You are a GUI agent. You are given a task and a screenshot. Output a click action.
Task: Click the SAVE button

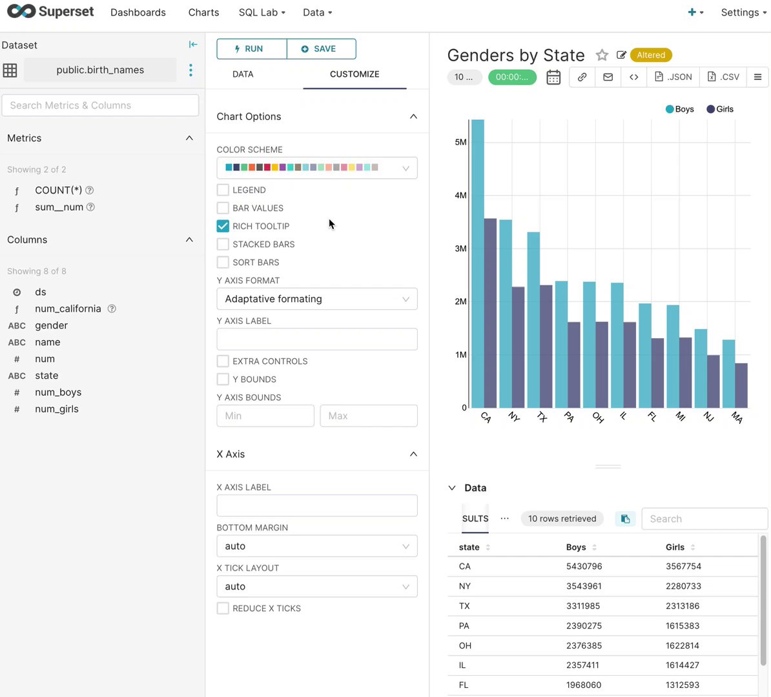[322, 48]
